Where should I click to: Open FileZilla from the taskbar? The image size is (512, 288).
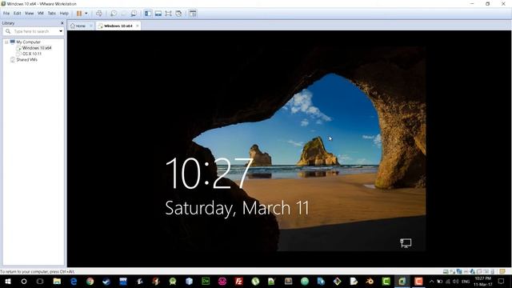pyautogui.click(x=238, y=281)
